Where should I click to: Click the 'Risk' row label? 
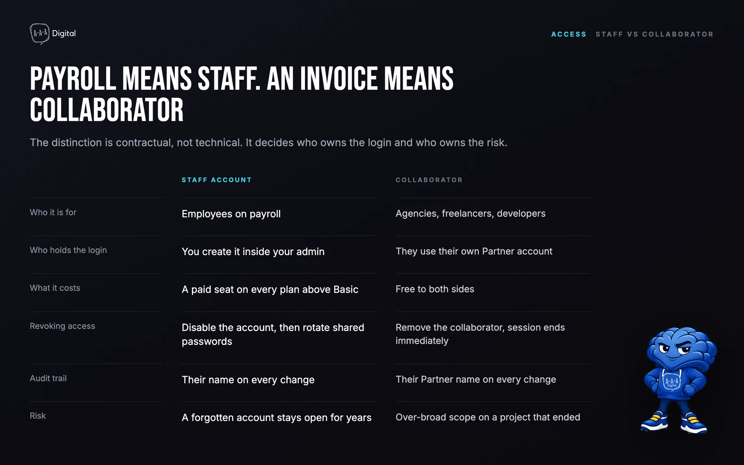pos(38,416)
